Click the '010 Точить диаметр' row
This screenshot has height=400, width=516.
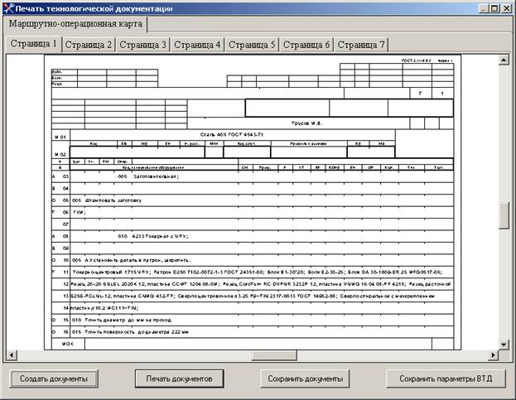pos(253,320)
